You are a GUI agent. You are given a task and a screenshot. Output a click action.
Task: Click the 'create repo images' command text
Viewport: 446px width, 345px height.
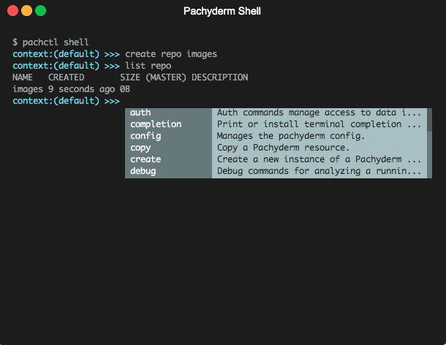tap(171, 54)
